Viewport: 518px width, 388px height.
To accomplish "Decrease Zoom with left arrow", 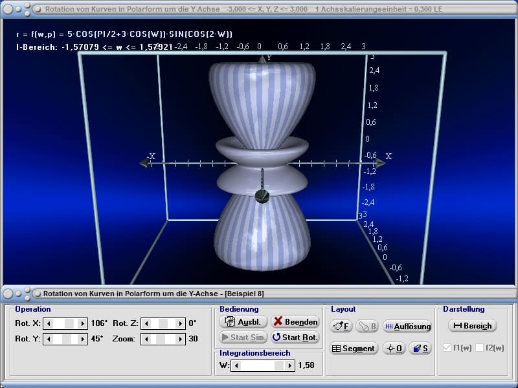I will (146, 339).
